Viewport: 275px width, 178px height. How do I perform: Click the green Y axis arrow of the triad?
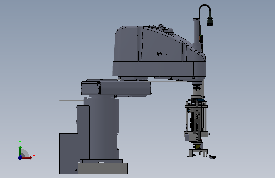(20, 151)
